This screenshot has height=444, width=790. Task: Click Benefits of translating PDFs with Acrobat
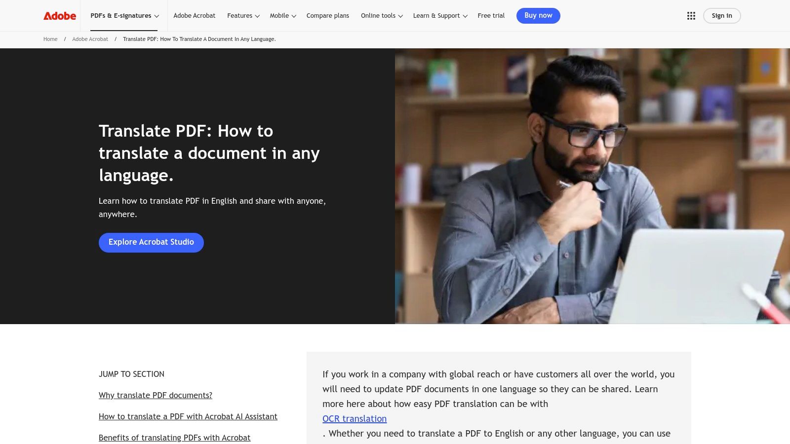point(174,438)
